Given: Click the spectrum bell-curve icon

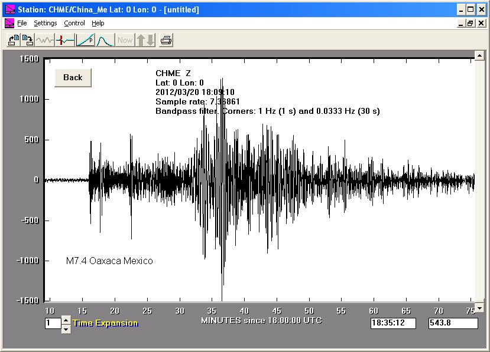Looking at the screenshot, I should click(x=105, y=40).
